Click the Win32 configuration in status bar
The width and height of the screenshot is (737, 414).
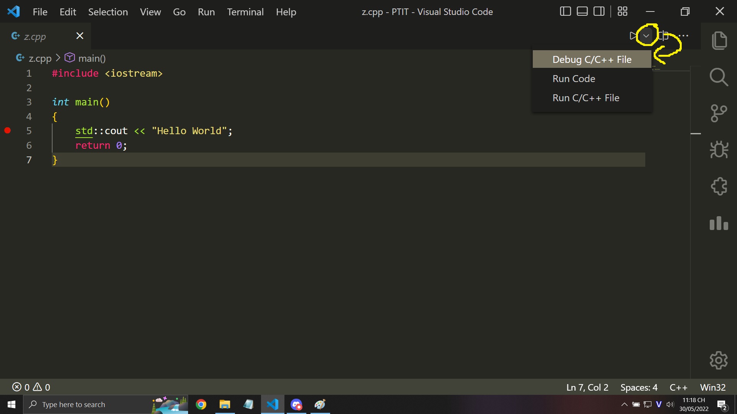tap(712, 387)
